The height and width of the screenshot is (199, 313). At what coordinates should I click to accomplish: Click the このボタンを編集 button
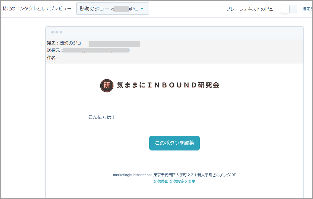174,143
